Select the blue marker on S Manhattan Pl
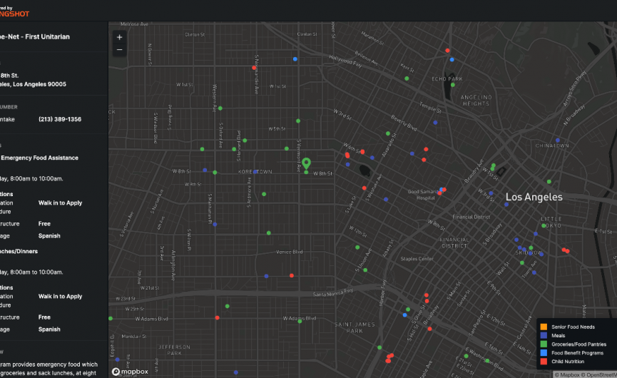 215,224
